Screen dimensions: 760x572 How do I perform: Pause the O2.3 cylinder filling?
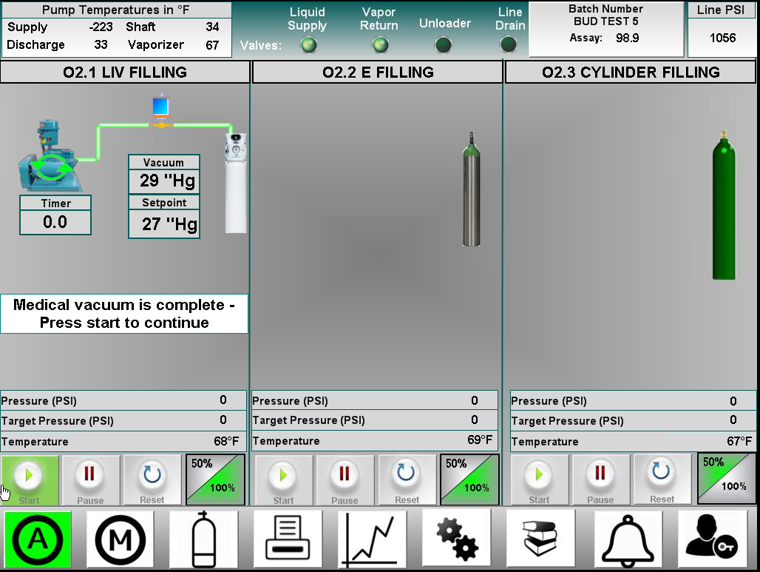pos(600,480)
